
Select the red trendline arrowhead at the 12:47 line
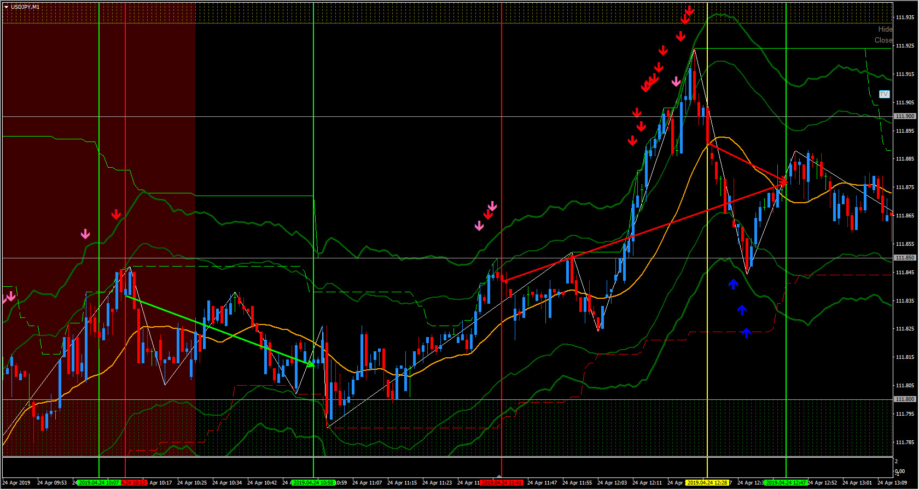pyautogui.click(x=783, y=182)
